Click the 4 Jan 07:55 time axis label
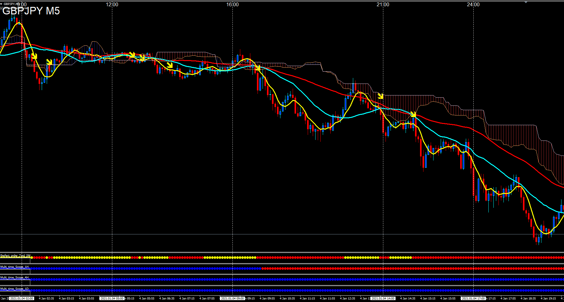The image size is (564, 302). (x=207, y=299)
